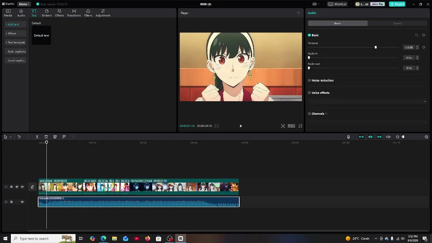Add keyframe for Volume

[424, 47]
